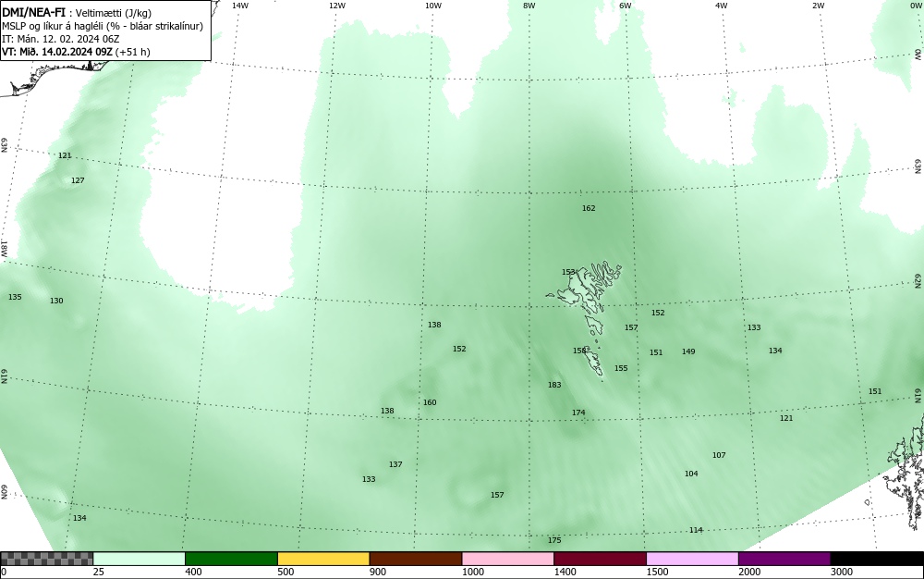
Task: Click the 'IT: Mán. 12. 02. 2024 06Z' line
Action: pyautogui.click(x=61, y=39)
